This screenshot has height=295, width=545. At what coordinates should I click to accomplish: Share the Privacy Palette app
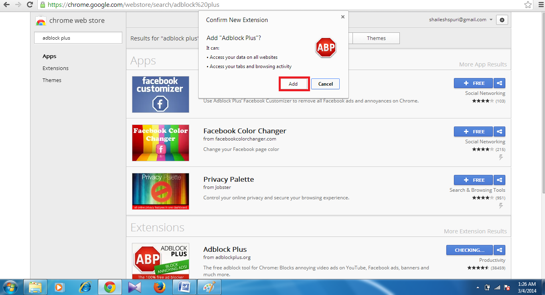click(500, 180)
